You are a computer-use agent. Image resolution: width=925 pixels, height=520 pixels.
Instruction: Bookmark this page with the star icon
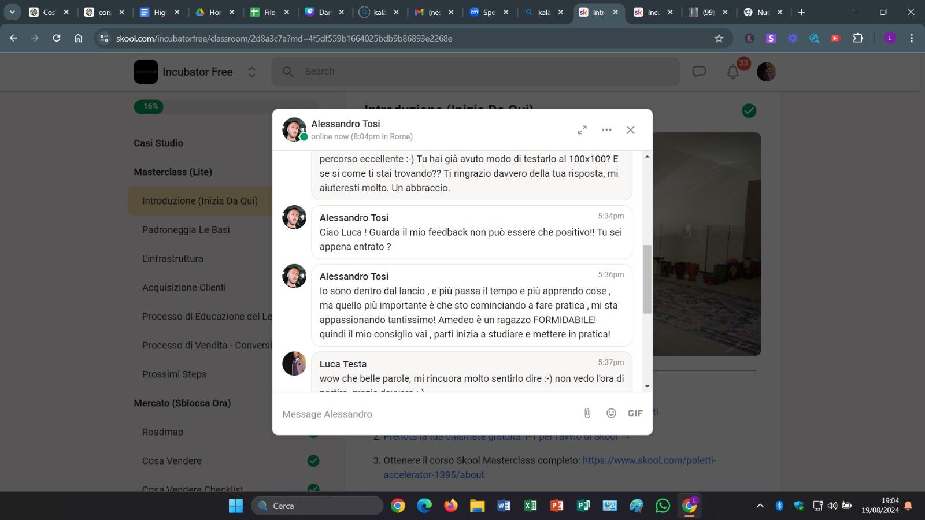coord(719,38)
